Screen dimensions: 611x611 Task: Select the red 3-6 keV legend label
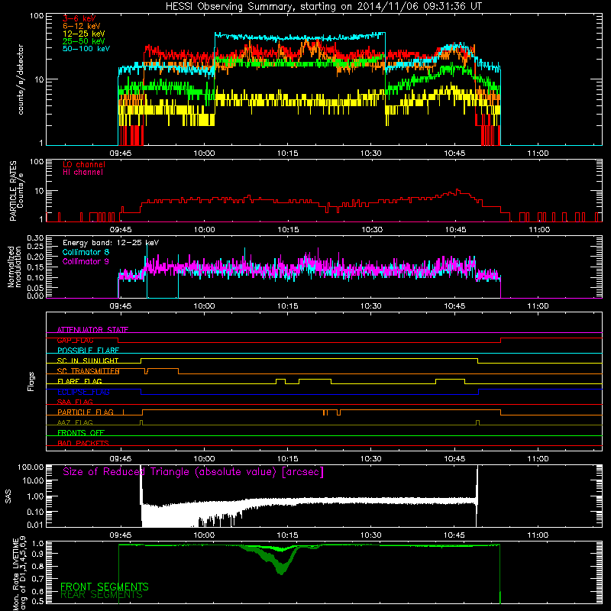click(x=79, y=18)
